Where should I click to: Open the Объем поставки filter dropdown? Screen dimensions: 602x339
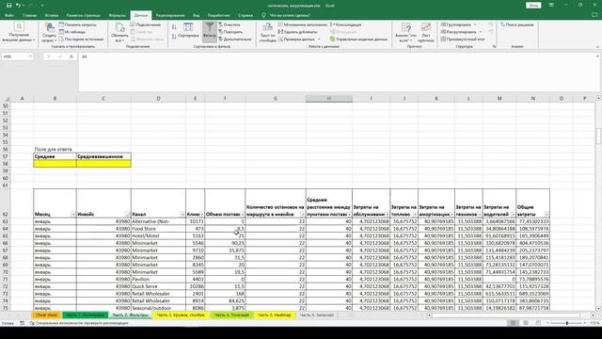tap(242, 215)
